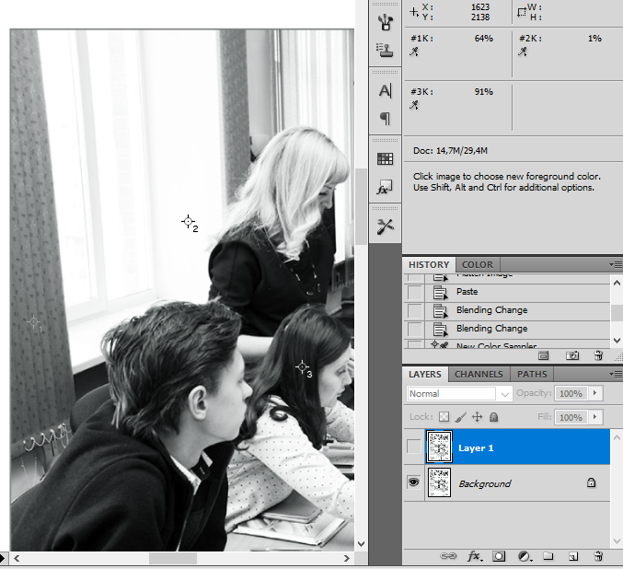Switch to the Paths tab
The height and width of the screenshot is (569, 623).
(x=532, y=375)
